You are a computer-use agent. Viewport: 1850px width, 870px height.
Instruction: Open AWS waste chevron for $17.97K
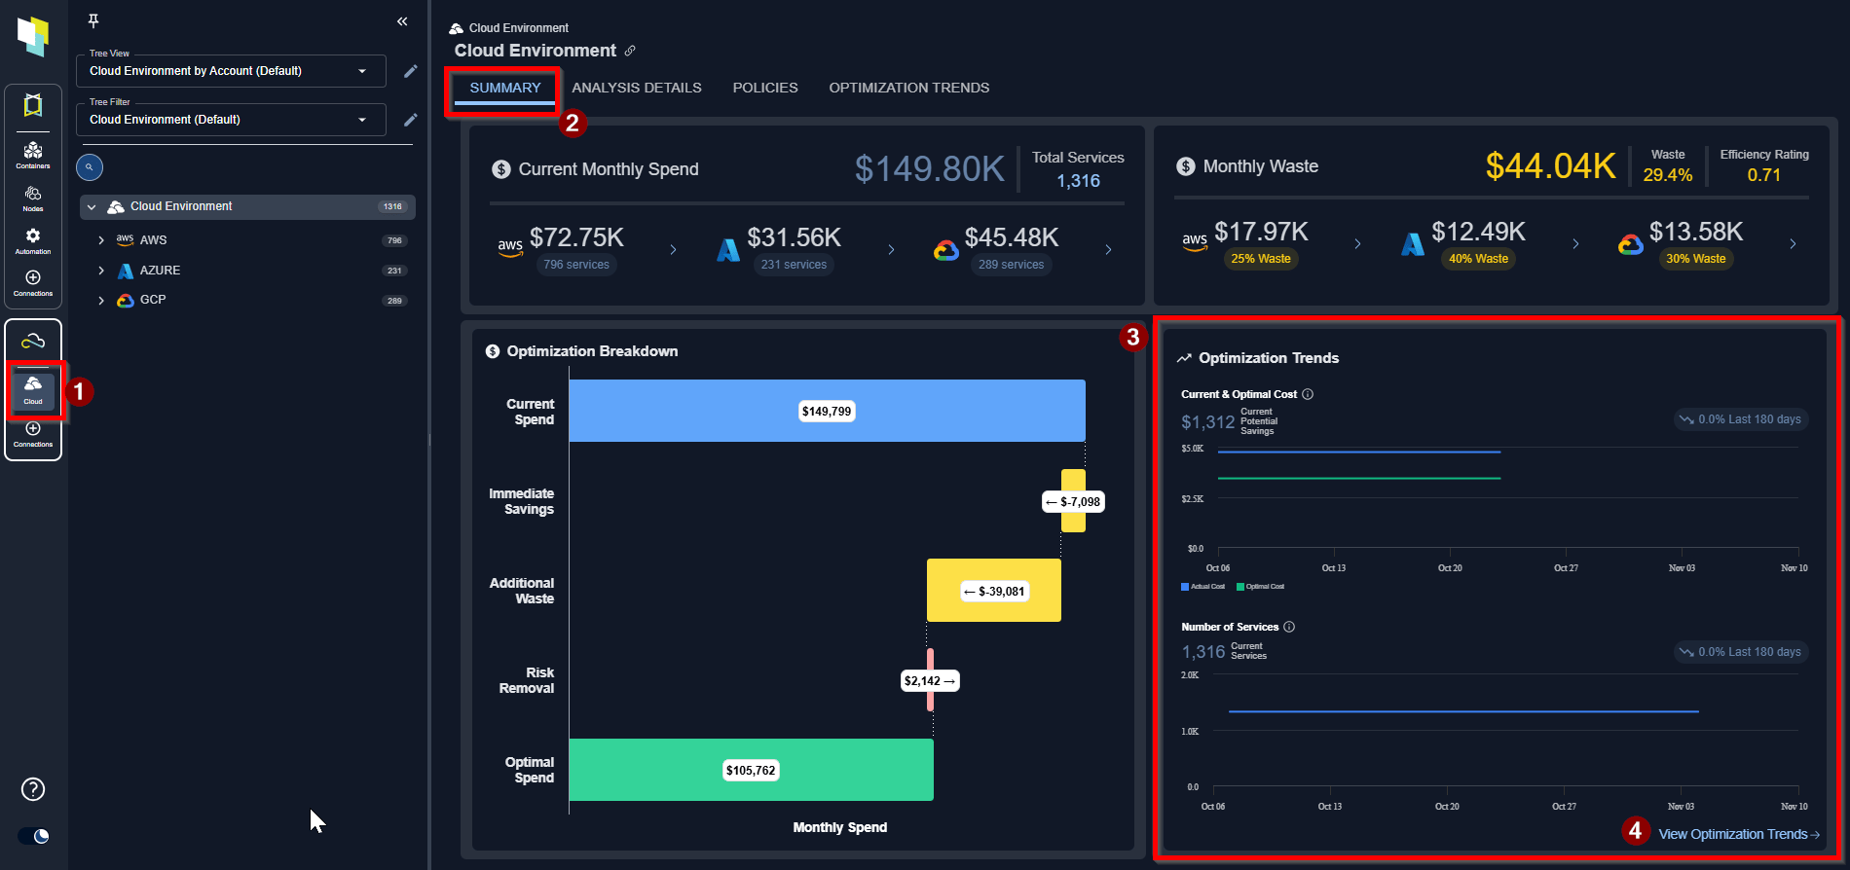point(1357,244)
